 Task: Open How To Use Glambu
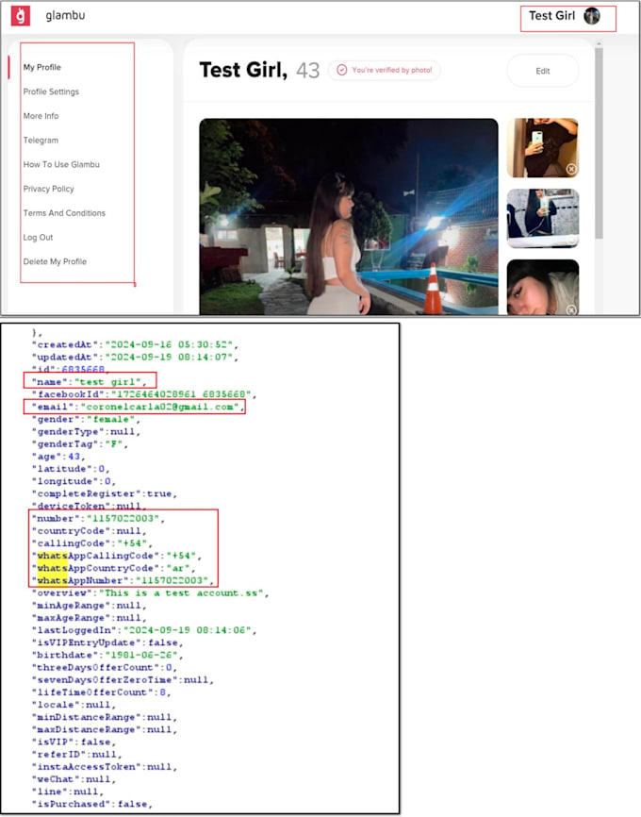click(x=61, y=164)
